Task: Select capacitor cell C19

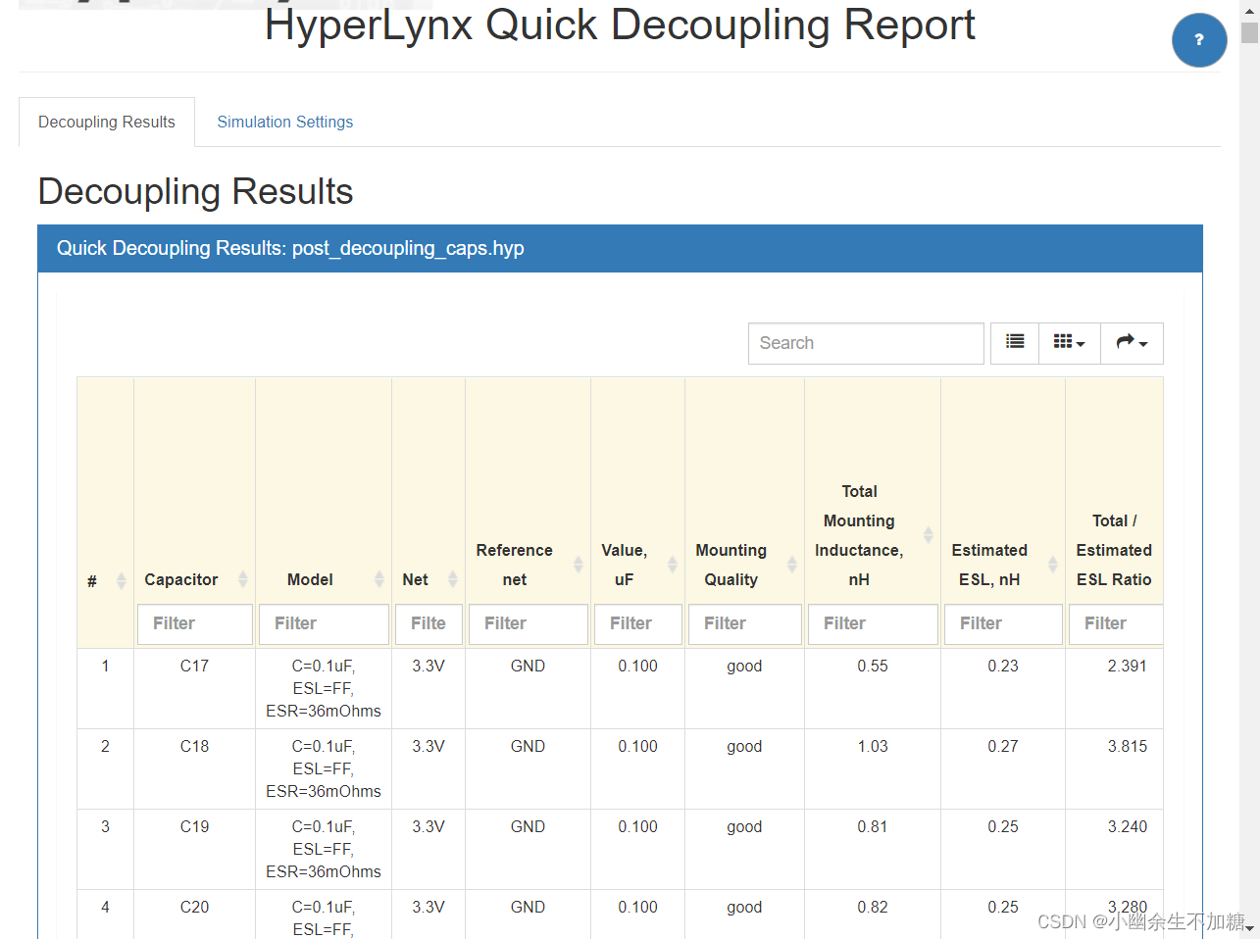Action: [194, 826]
